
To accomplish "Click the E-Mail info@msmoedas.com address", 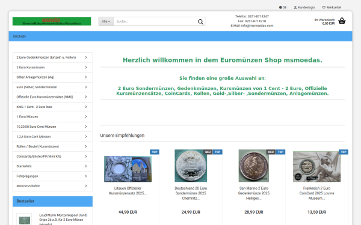I will coord(252,26).
